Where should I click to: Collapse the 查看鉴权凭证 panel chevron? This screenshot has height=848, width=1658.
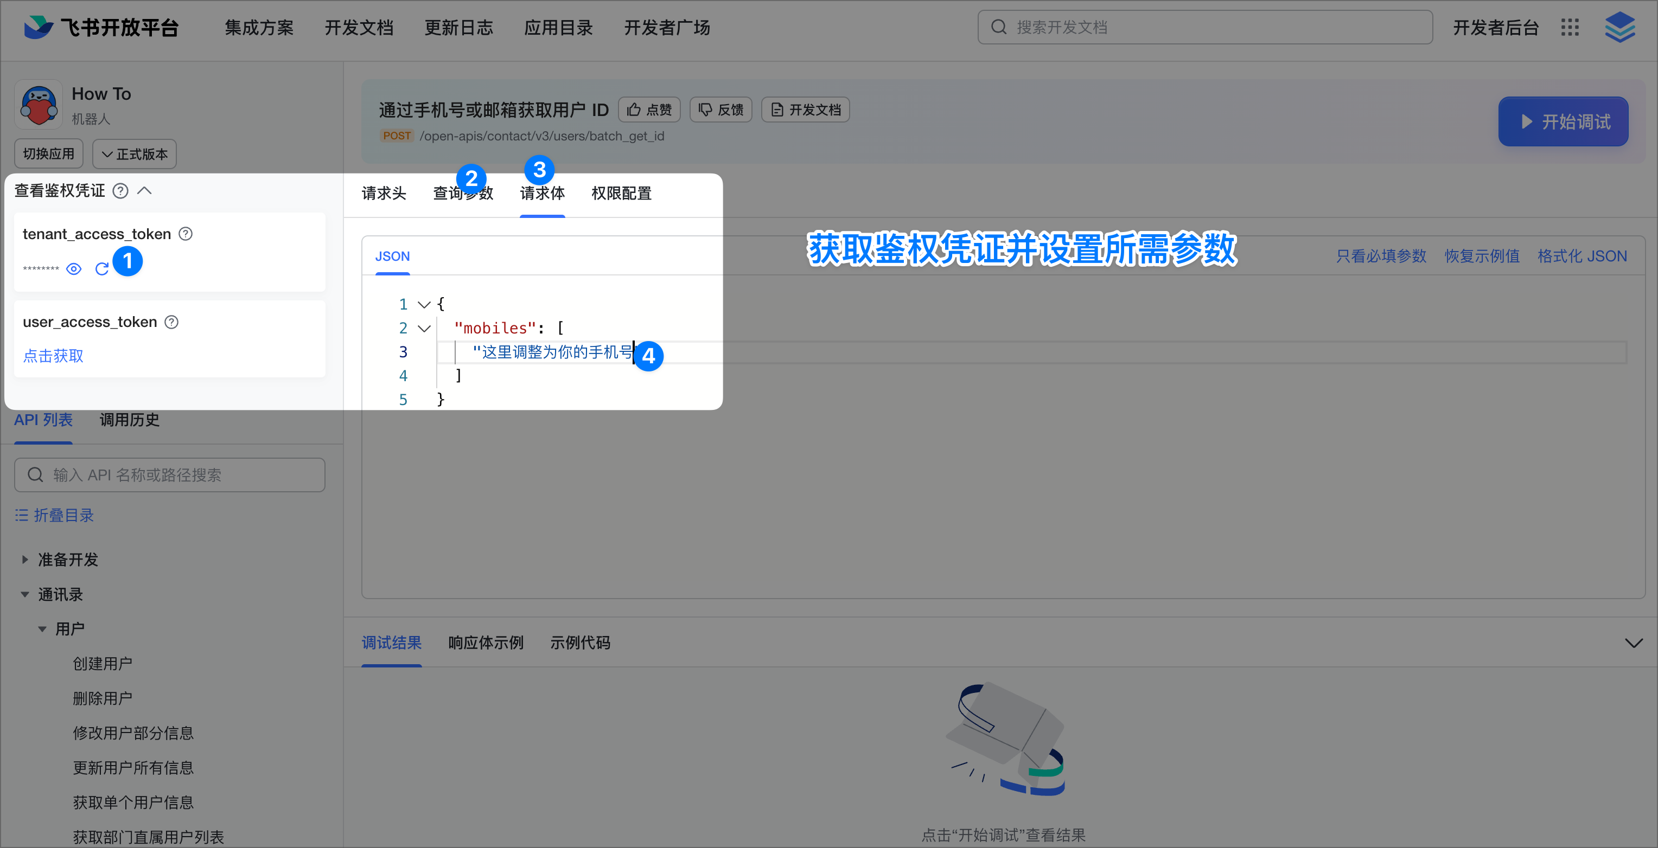pyautogui.click(x=144, y=190)
